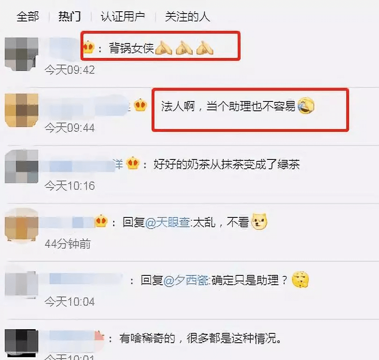Open the @夕西瓷 user mention link

186,280
